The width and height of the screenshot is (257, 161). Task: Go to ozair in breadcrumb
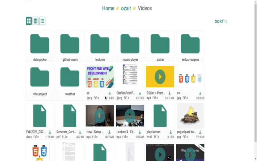[126, 8]
